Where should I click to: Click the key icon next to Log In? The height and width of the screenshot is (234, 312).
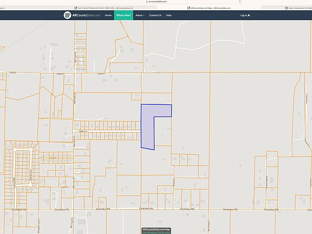[x=249, y=15]
